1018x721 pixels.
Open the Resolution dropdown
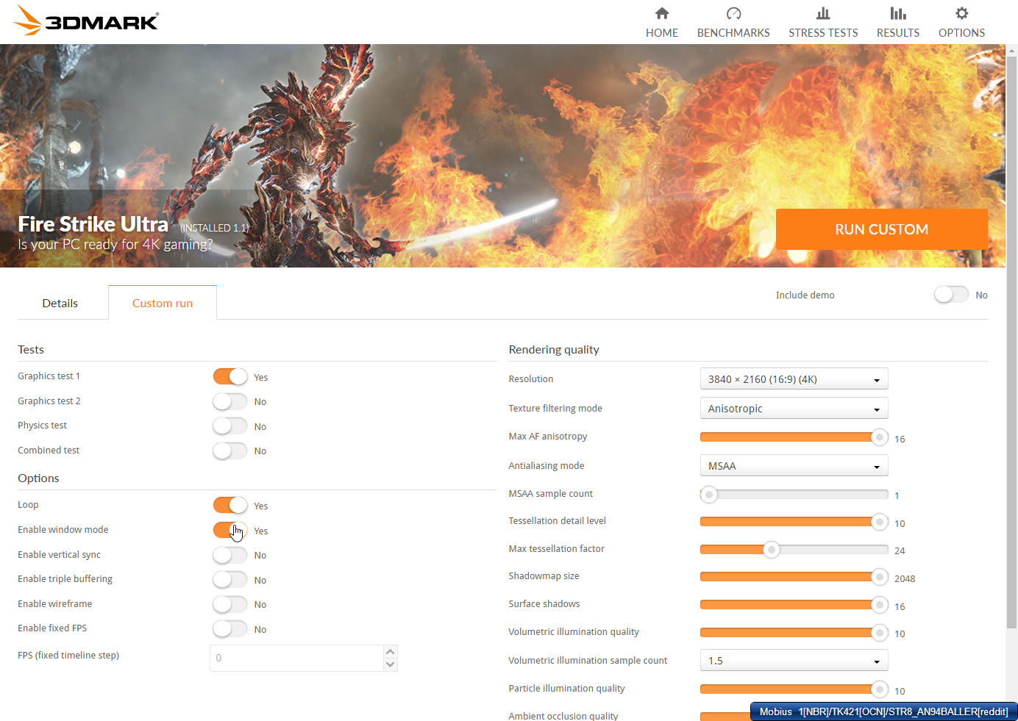tap(794, 379)
